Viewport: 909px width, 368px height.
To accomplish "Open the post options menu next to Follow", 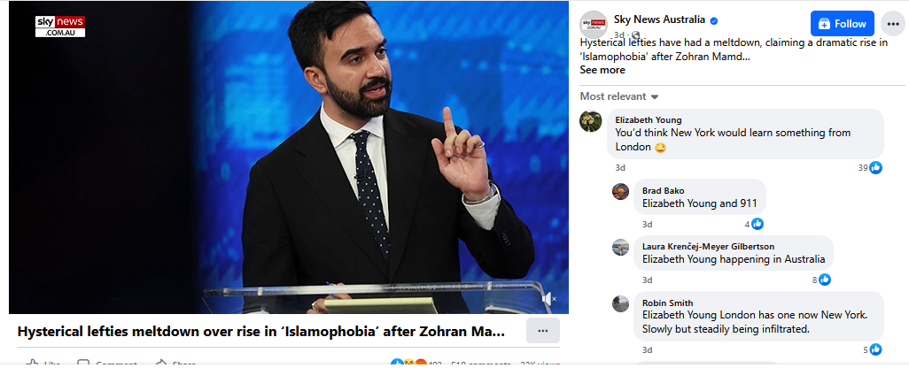I will click(891, 24).
